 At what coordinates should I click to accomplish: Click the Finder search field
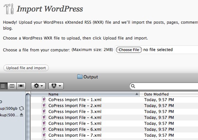tap(164, 86)
